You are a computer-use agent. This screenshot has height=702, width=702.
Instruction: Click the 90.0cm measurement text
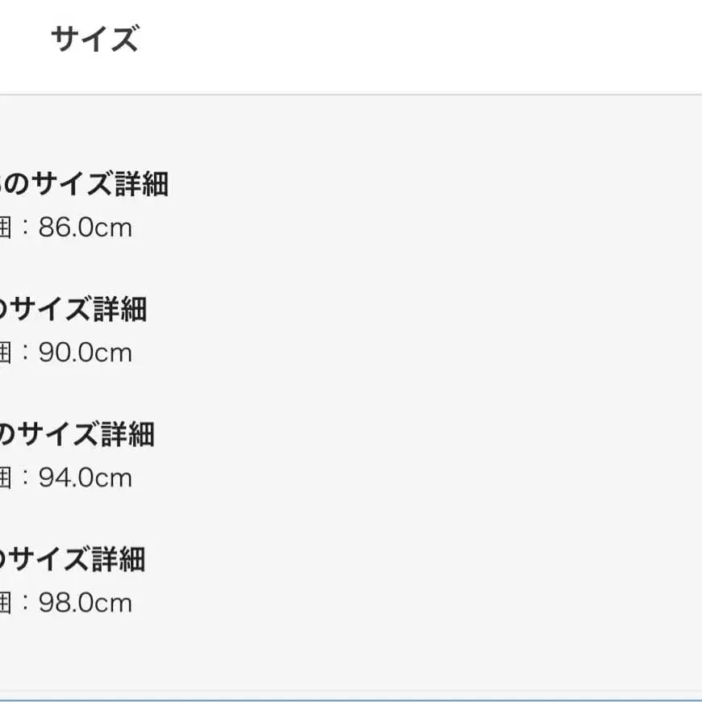point(84,353)
